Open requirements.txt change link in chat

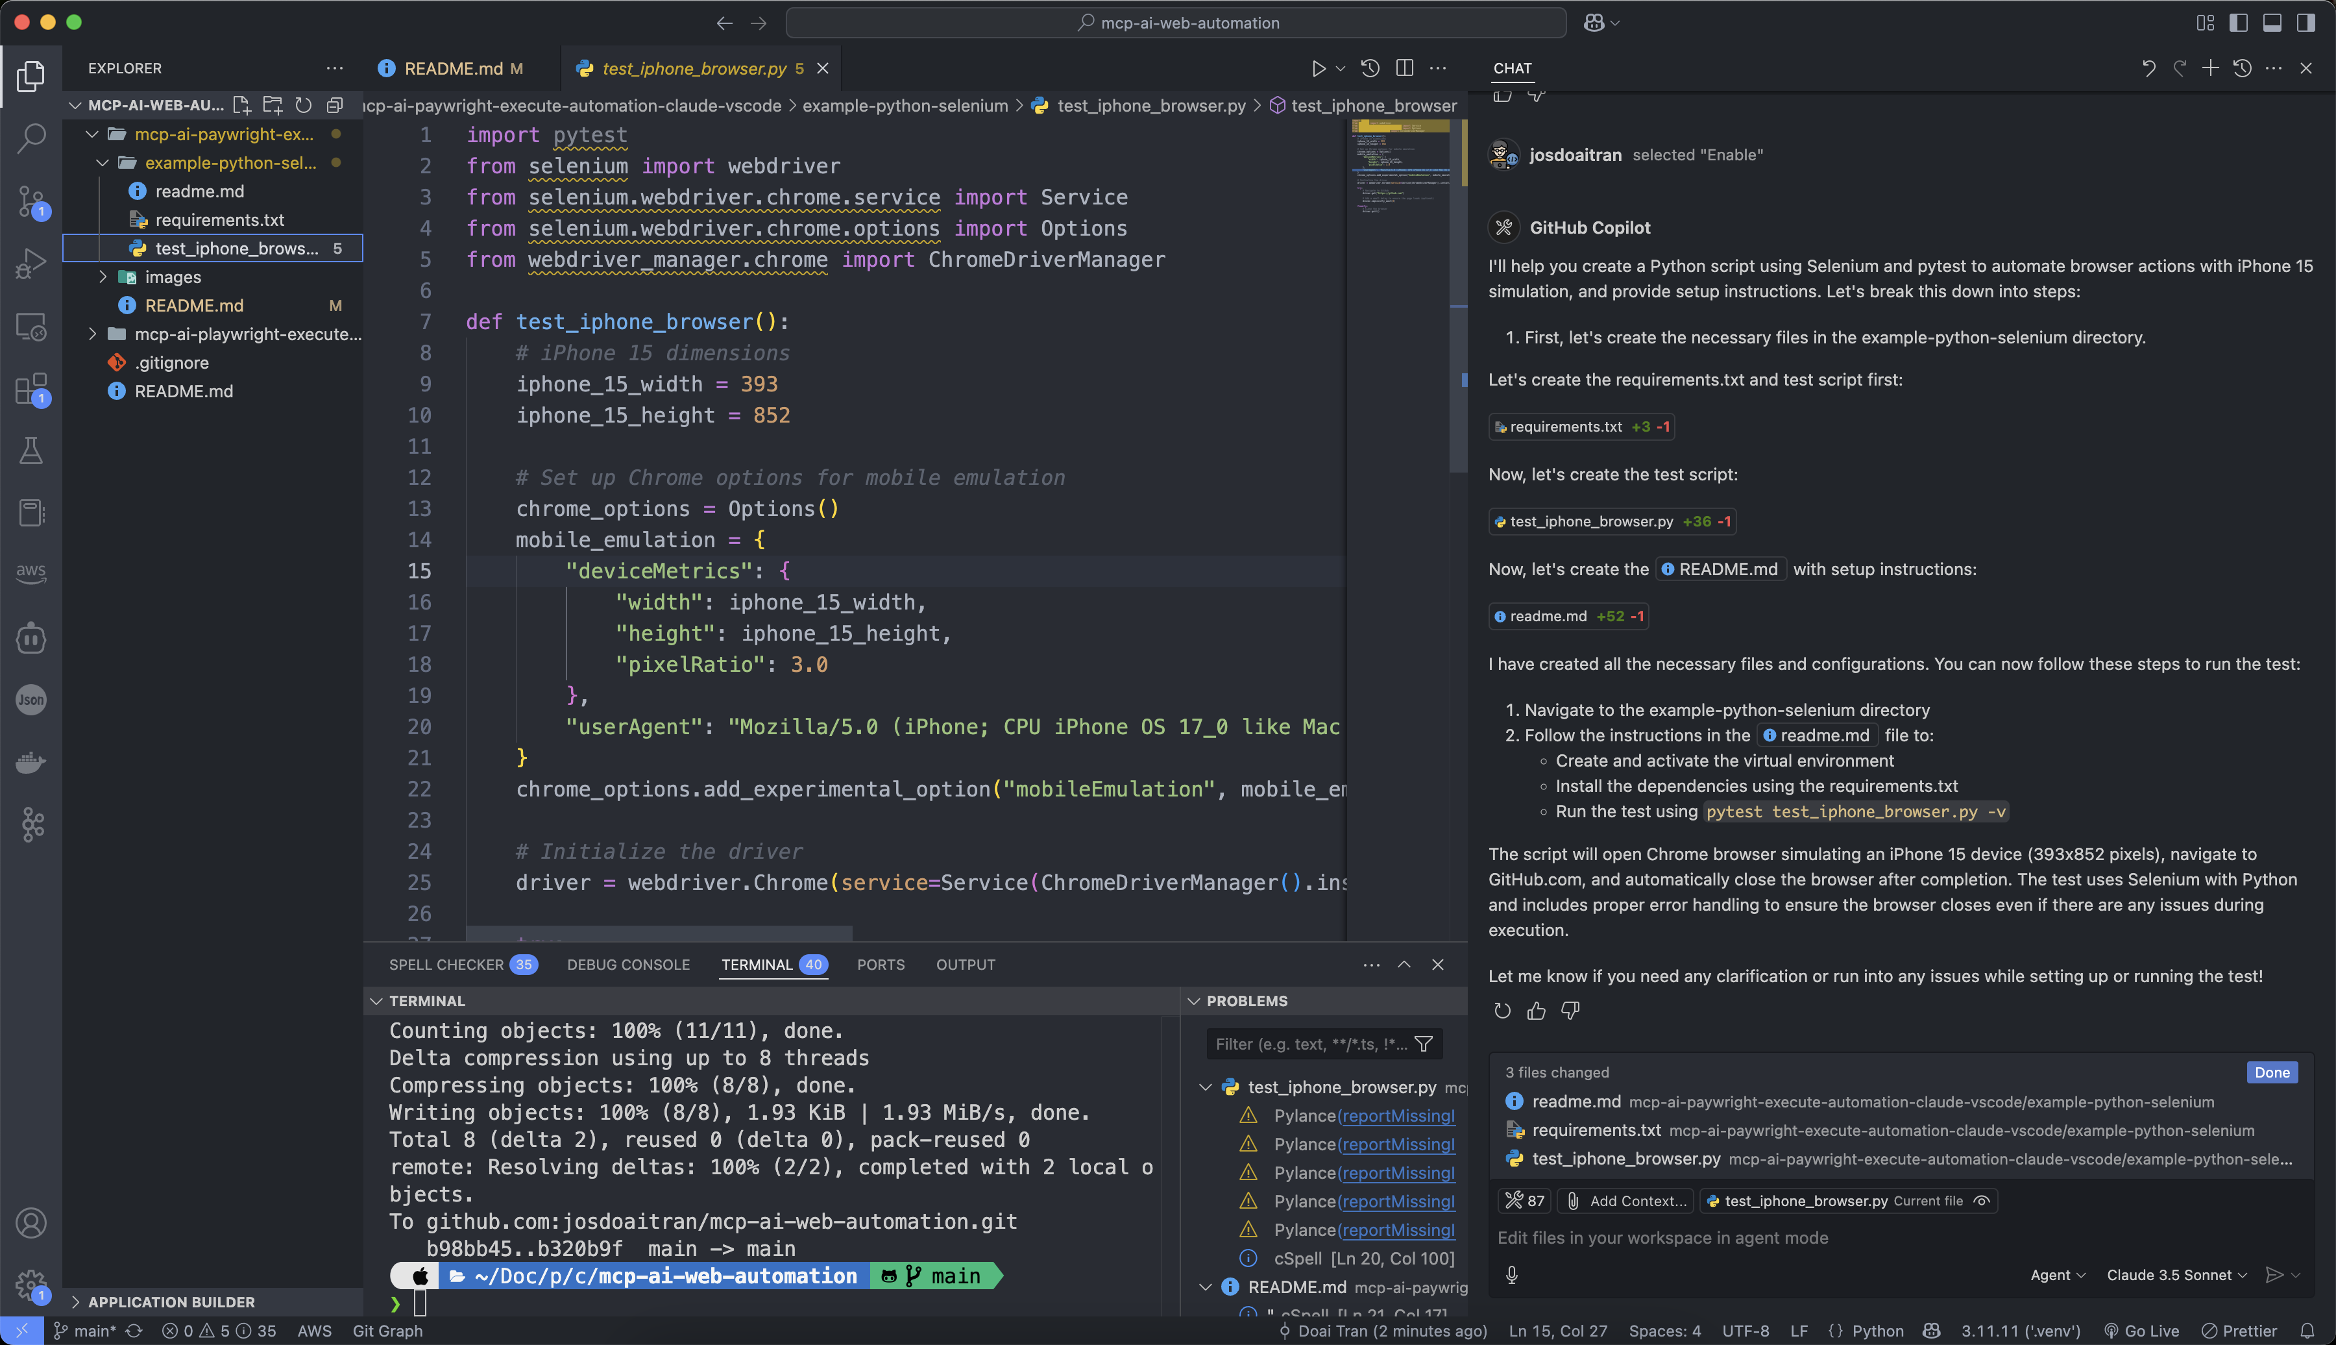[1581, 426]
